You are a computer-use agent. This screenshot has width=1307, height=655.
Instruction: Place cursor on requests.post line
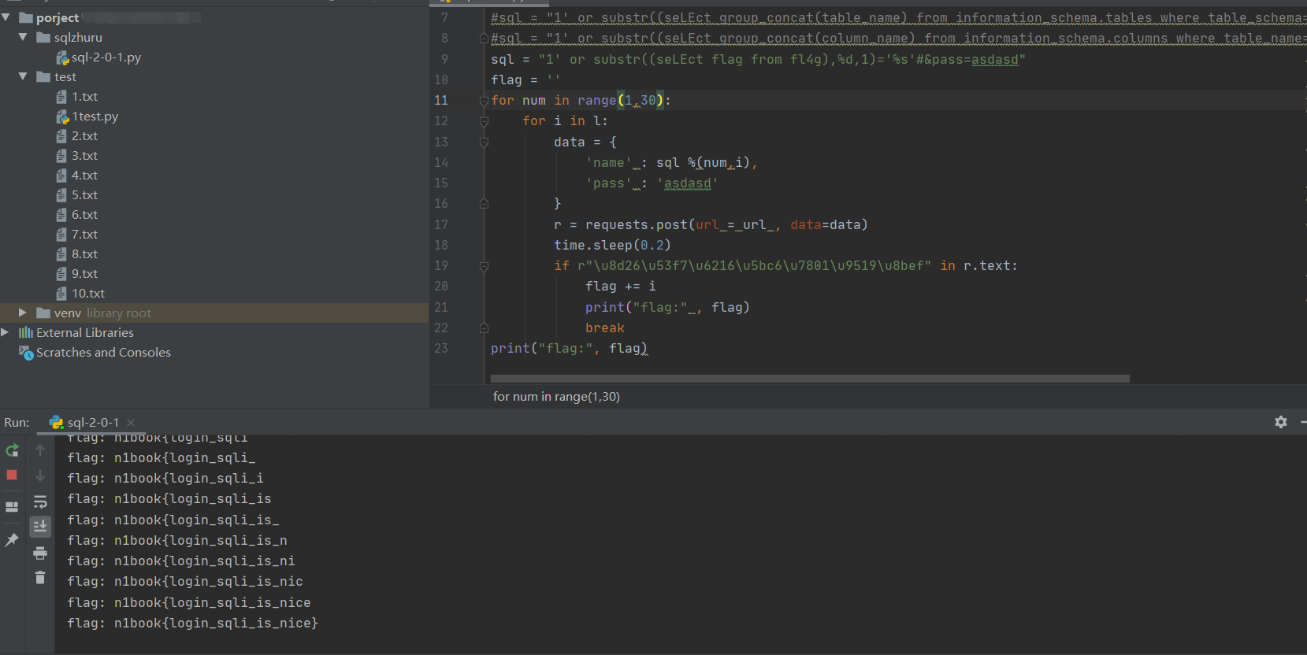(711, 224)
